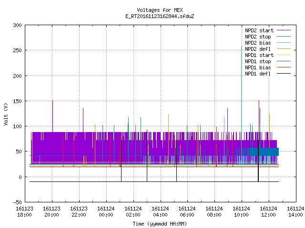Click the purple 150 V spike at 20:00
This screenshot has width=305, height=228.
tap(52, 116)
